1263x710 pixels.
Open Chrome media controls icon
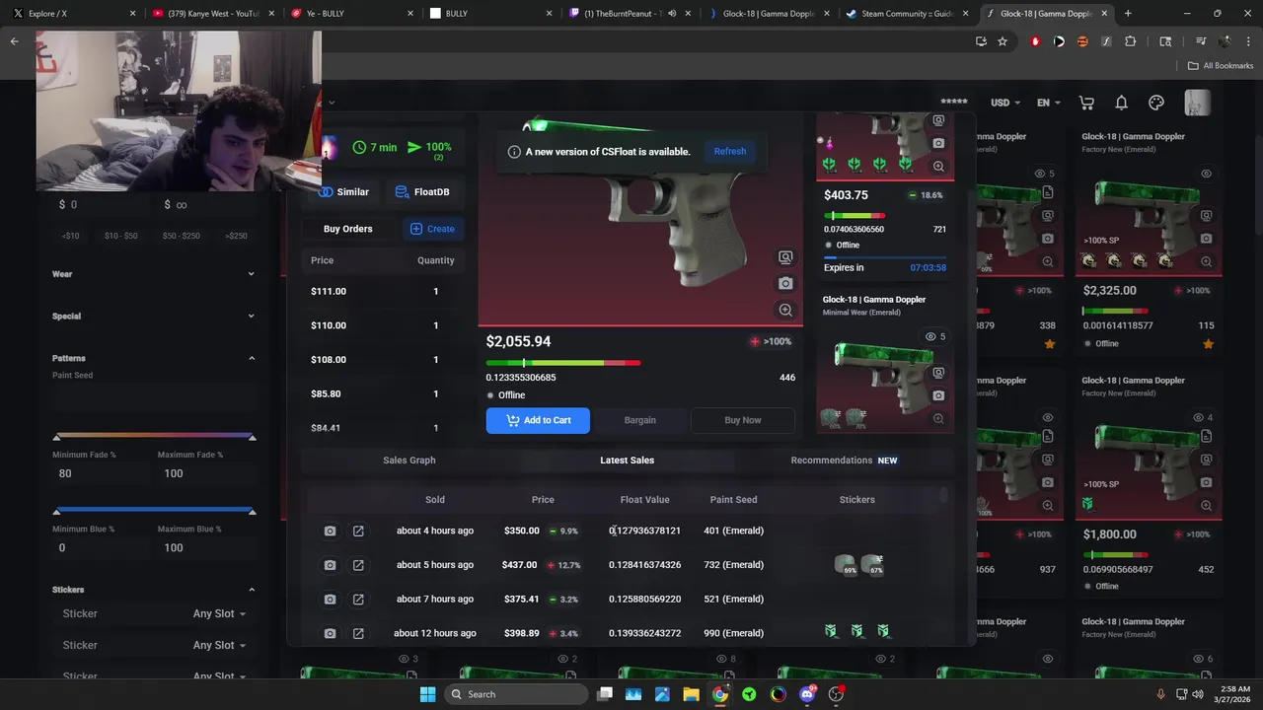pos(1201,41)
